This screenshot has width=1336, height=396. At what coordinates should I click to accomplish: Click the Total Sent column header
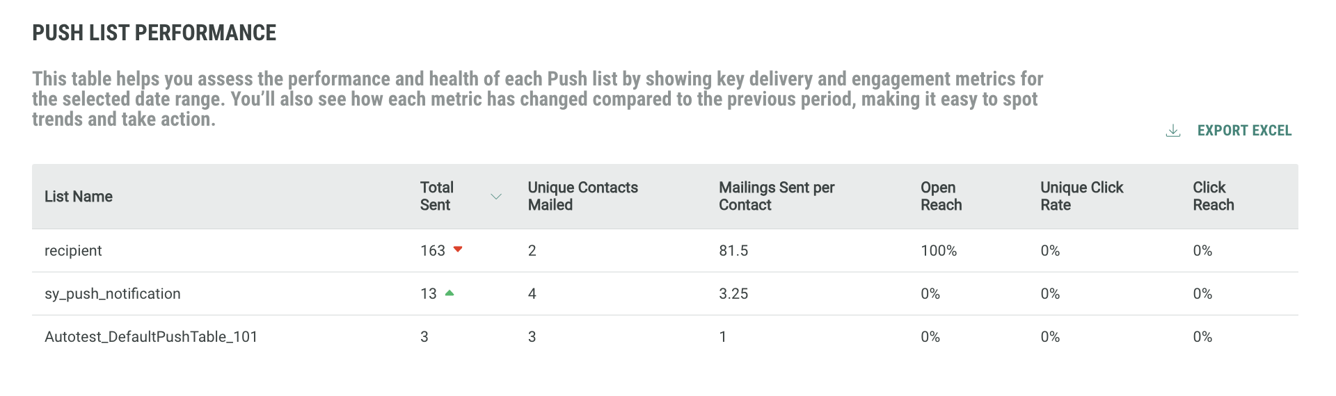(436, 197)
